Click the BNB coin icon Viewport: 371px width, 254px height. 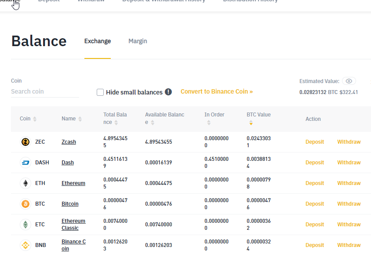click(25, 245)
